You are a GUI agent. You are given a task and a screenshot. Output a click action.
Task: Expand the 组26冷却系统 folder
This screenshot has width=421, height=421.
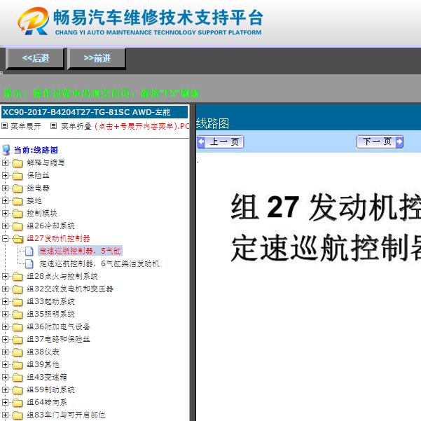[5, 226]
